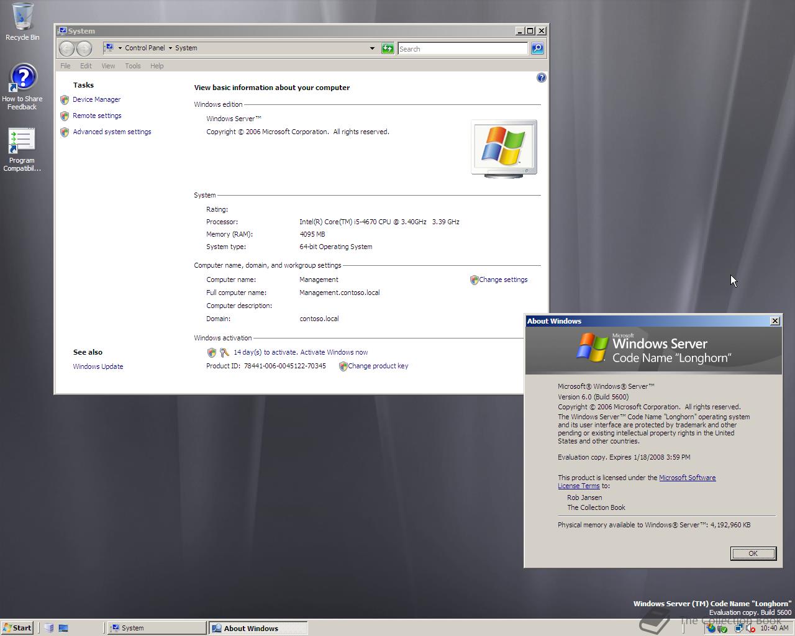Maximize the System window

tap(530, 30)
